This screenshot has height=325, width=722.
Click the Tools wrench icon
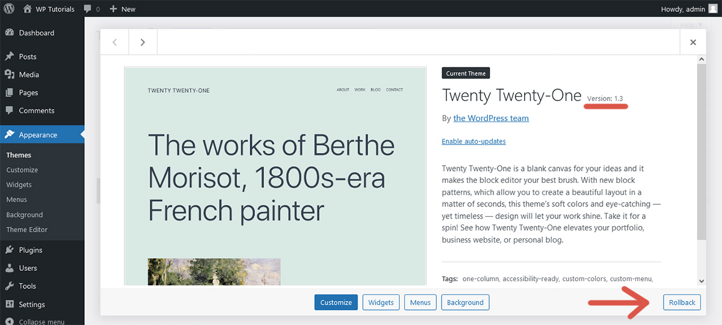pos(10,286)
